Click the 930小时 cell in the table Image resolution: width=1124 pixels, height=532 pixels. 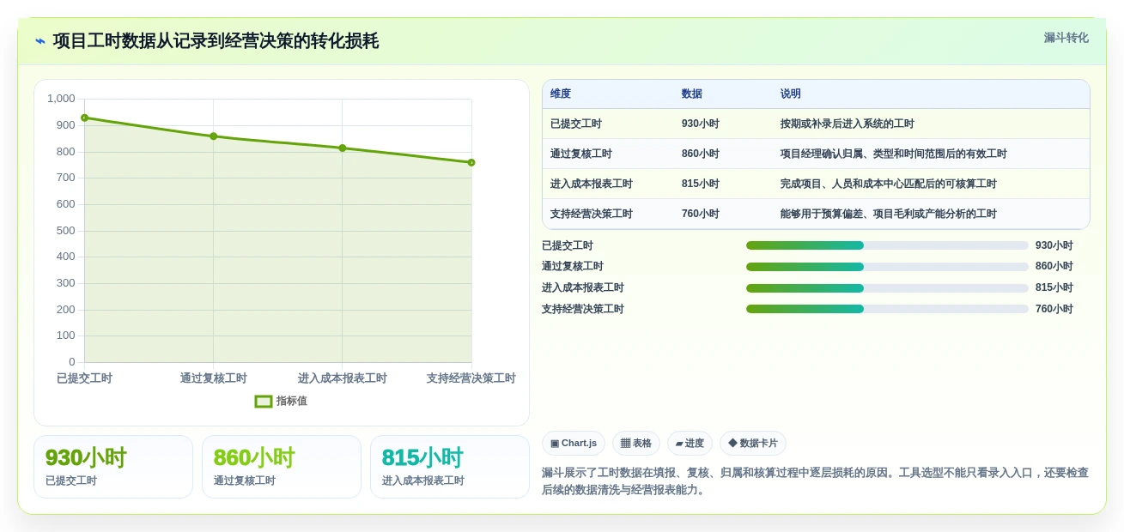tap(701, 124)
